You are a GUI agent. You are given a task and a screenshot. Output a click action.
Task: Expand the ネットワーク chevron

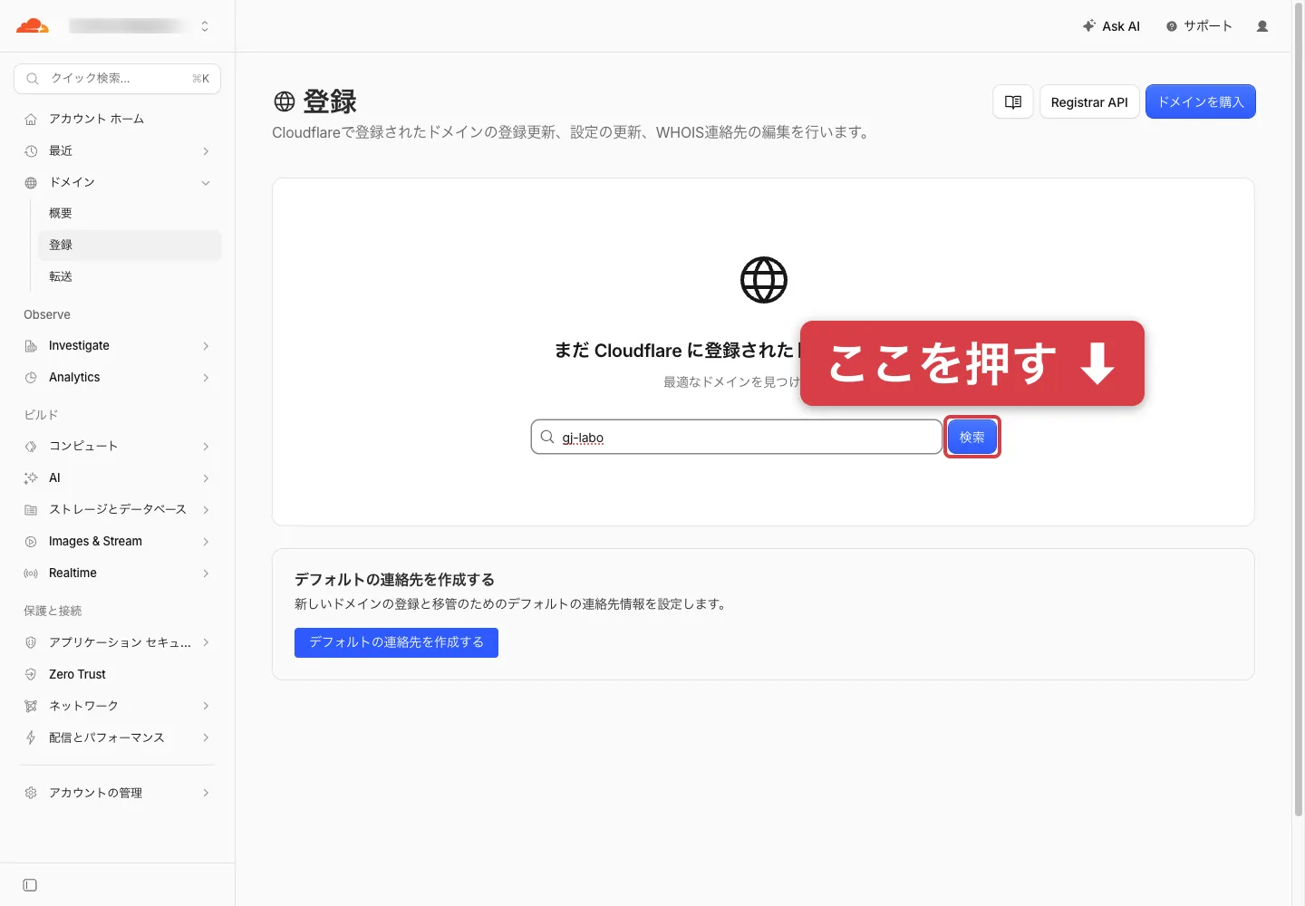(x=206, y=706)
